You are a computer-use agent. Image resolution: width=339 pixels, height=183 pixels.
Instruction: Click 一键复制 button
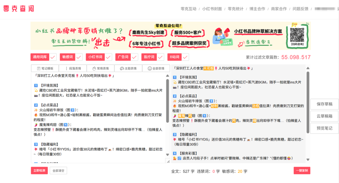coord(302,170)
